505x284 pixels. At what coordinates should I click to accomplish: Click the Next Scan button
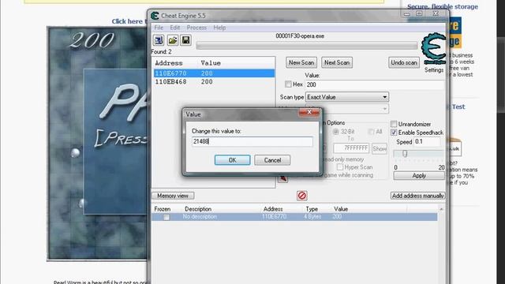coord(337,62)
